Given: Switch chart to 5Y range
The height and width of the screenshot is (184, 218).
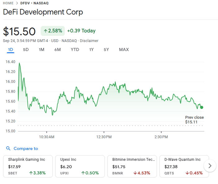Looking at the screenshot, I should click(106, 50).
